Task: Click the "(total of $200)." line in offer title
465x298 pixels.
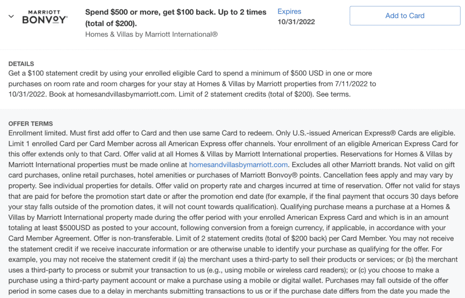Action: [x=111, y=23]
